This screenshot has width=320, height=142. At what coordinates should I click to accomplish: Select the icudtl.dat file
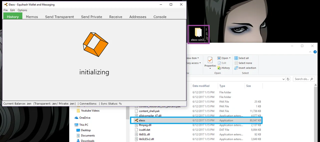[x=144, y=130]
